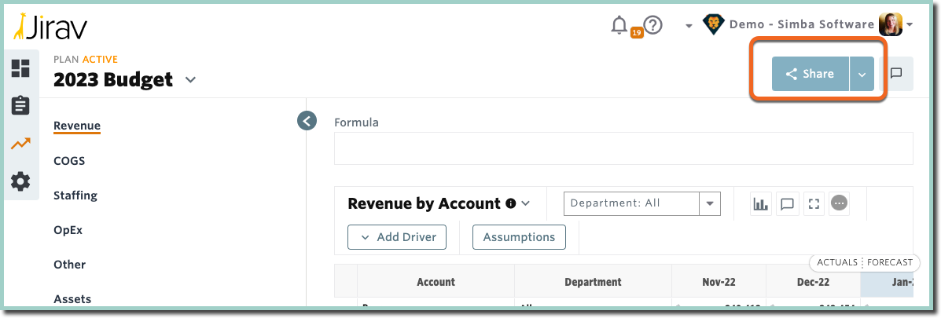Image resolution: width=941 pixels, height=318 pixels.
Task: Open the clipboard reports icon in sidebar
Action: pyautogui.click(x=20, y=105)
